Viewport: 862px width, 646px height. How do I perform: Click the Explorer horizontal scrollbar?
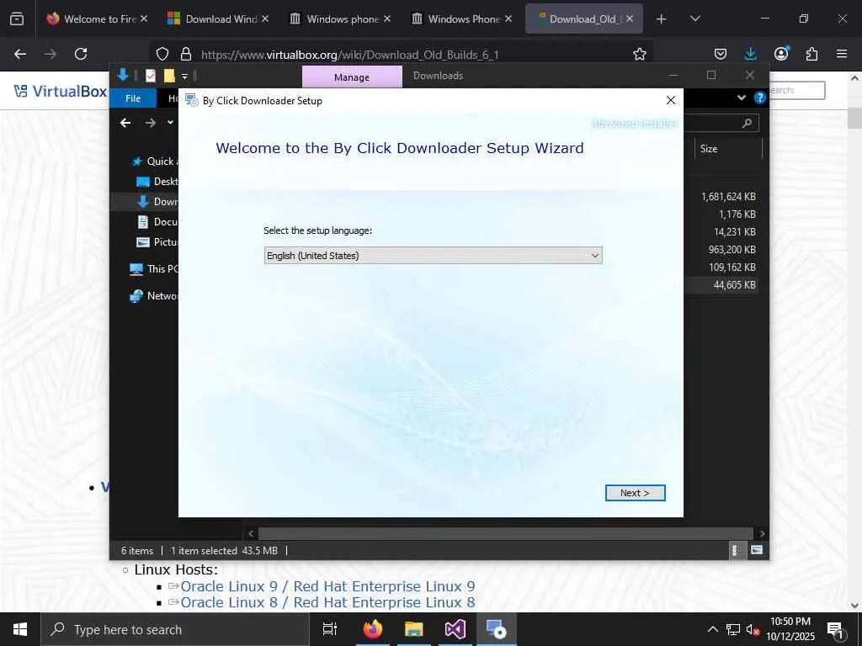coord(505,533)
